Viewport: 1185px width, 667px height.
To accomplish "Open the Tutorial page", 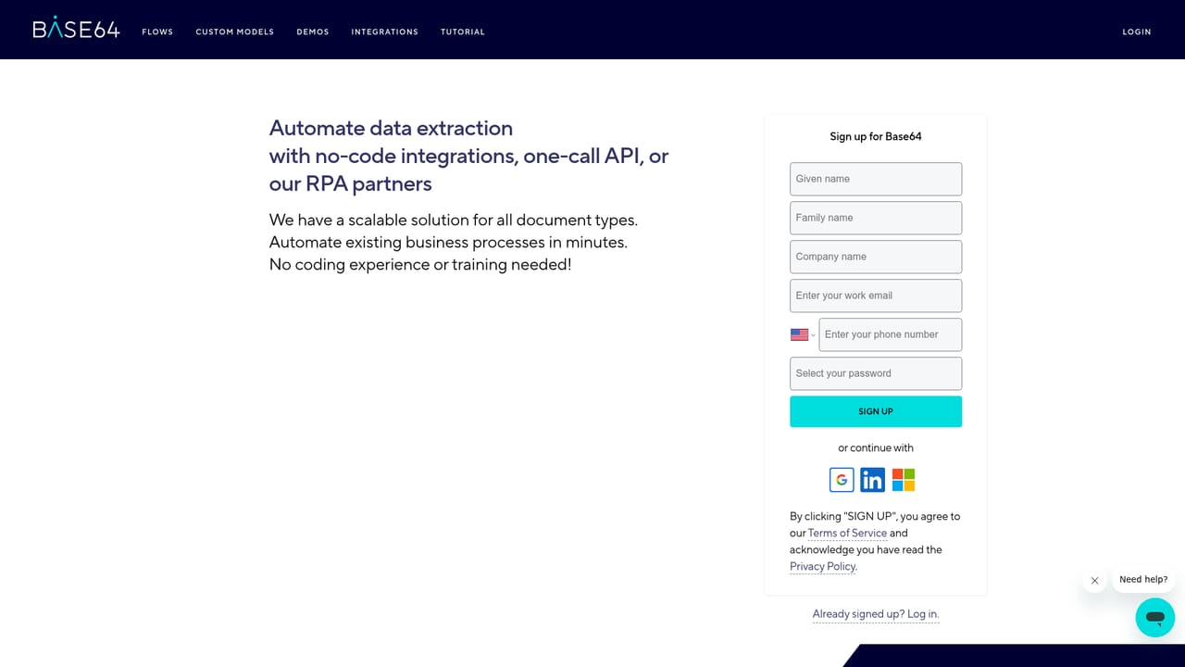I will pyautogui.click(x=463, y=31).
